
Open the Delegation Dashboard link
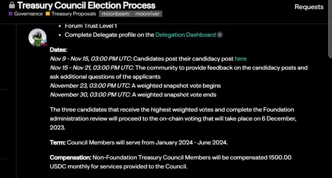[x=185, y=35]
